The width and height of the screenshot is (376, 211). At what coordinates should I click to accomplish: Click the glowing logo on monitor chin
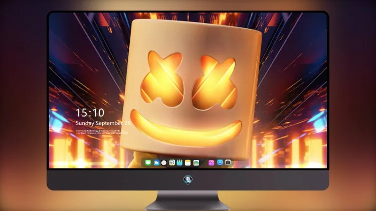pyautogui.click(x=188, y=179)
